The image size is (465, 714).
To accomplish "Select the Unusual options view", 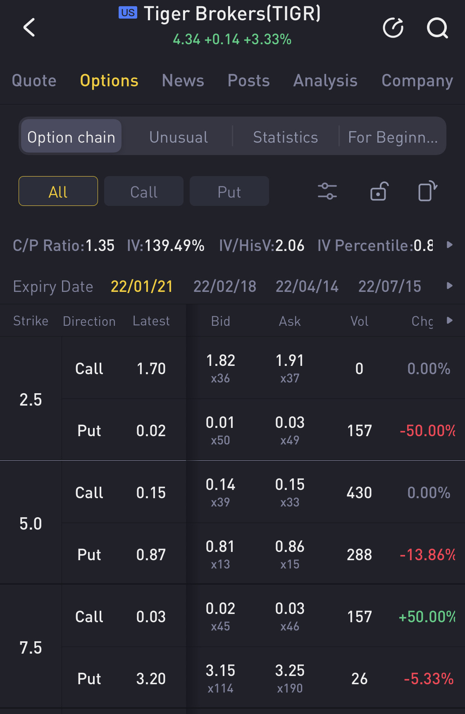I will click(179, 137).
